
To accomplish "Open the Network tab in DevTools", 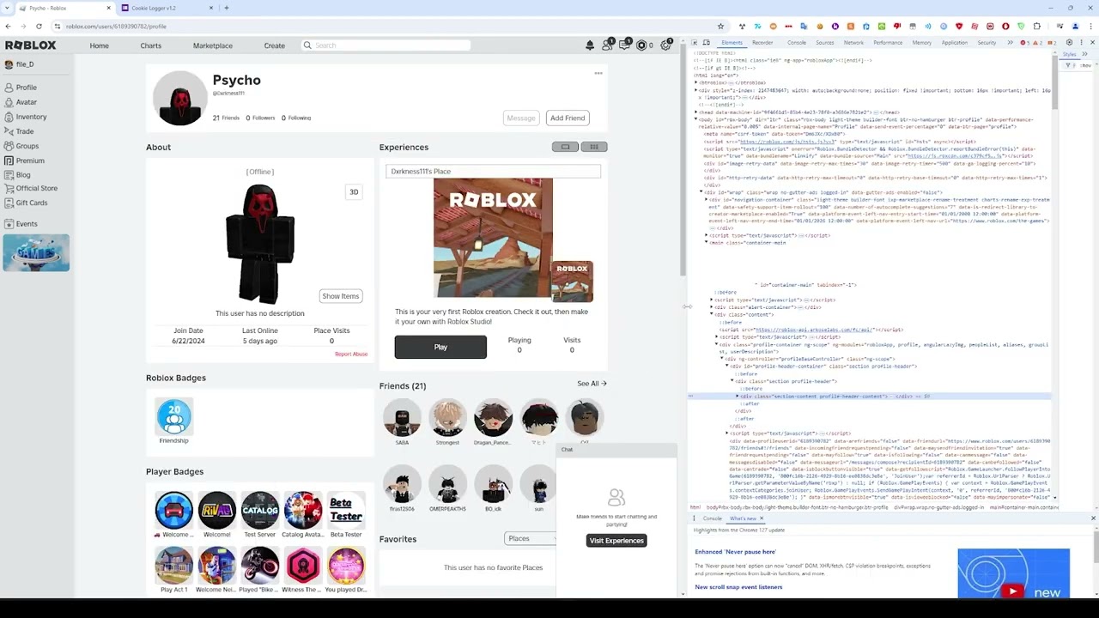I will (853, 42).
